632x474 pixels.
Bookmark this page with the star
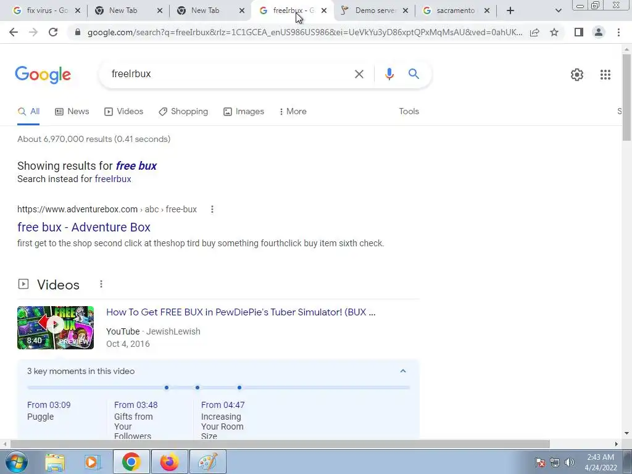click(x=554, y=32)
